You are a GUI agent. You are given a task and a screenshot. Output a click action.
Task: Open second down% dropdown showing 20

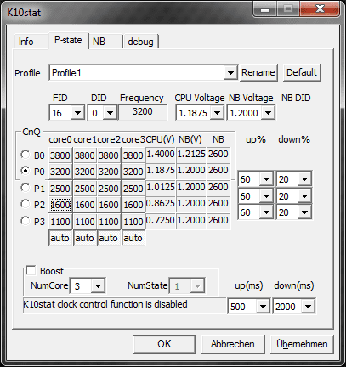[305, 196]
